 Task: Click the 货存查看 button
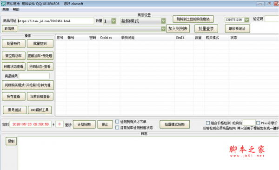pos(13,97)
